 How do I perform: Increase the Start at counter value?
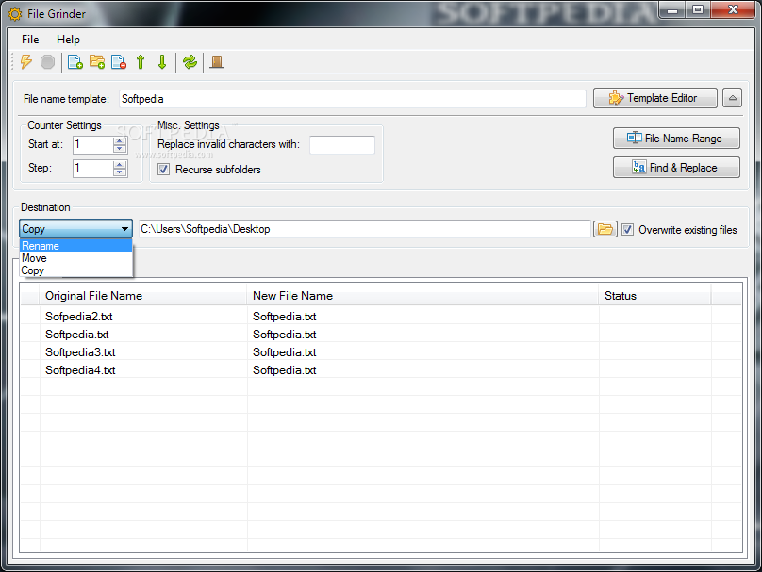pos(120,140)
